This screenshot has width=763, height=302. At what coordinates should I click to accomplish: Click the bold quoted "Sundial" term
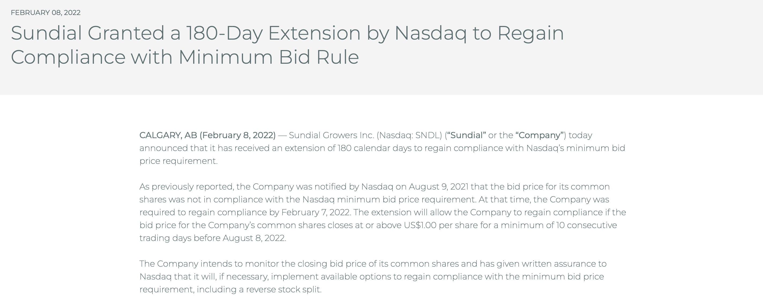tap(466, 135)
